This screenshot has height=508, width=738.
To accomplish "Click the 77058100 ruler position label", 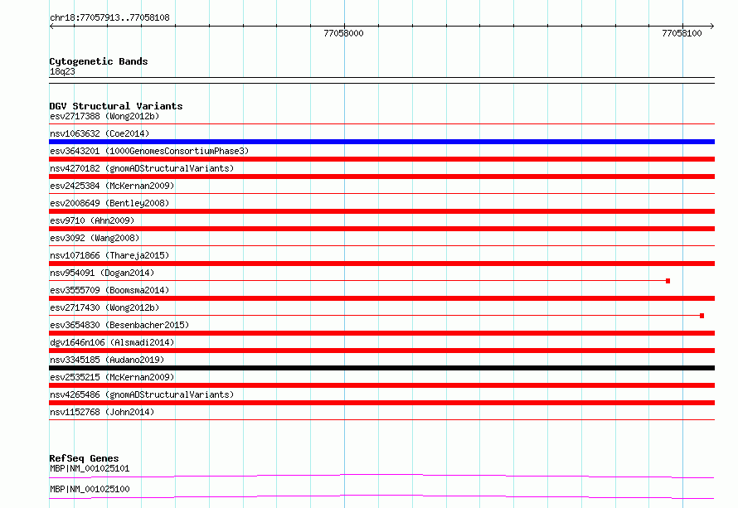I will (x=682, y=33).
